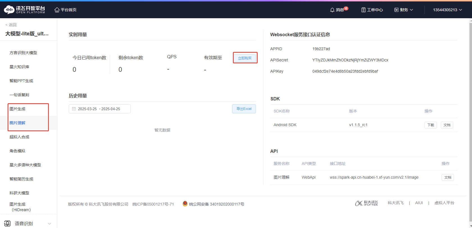Viewport: 472px width, 228px height.
Task: Open the 图片理解 API 文档 button
Action: (x=448, y=178)
